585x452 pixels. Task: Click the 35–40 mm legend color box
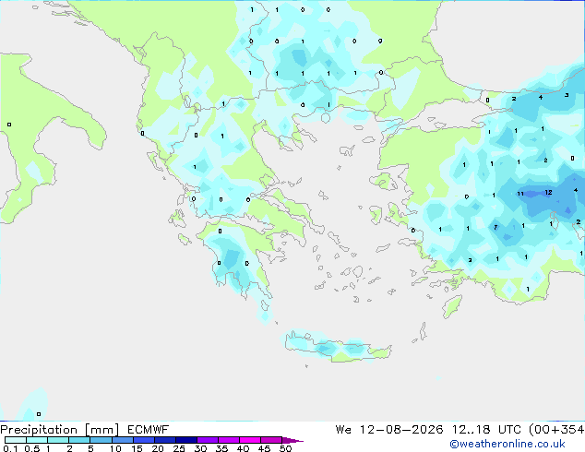[229, 440]
